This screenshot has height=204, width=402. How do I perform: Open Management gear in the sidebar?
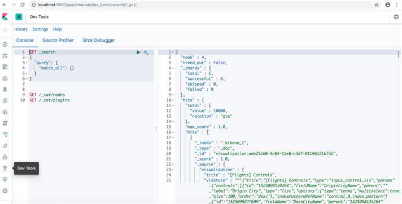(5, 190)
